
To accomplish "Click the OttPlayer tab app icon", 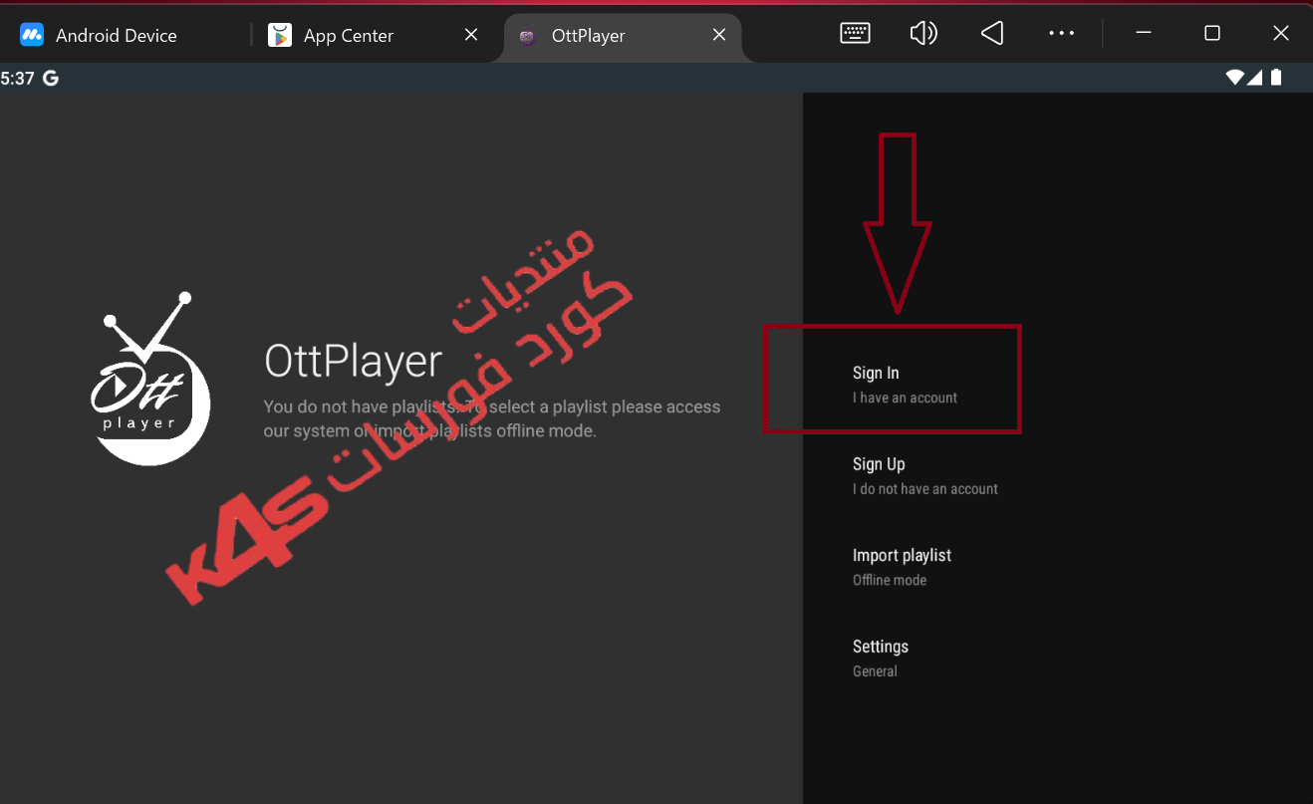I will pyautogui.click(x=528, y=36).
